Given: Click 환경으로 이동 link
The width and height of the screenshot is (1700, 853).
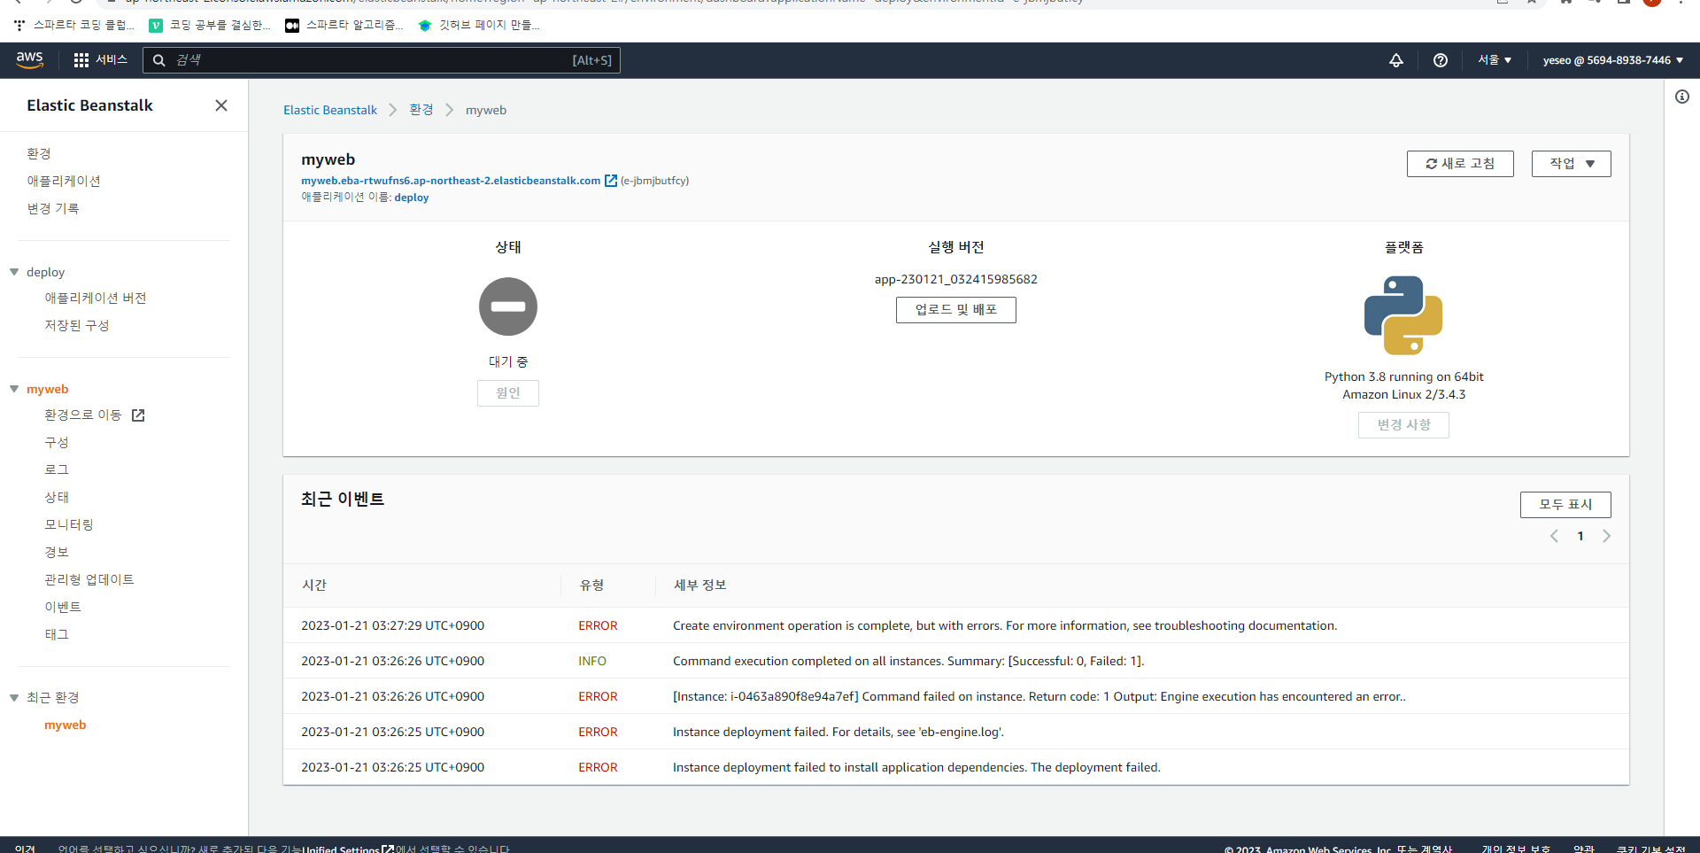Looking at the screenshot, I should point(83,415).
